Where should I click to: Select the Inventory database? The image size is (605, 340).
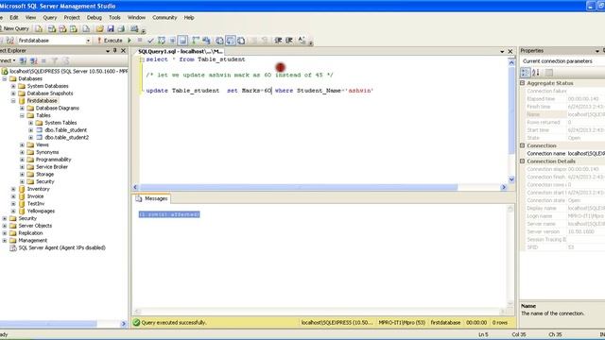click(38, 189)
